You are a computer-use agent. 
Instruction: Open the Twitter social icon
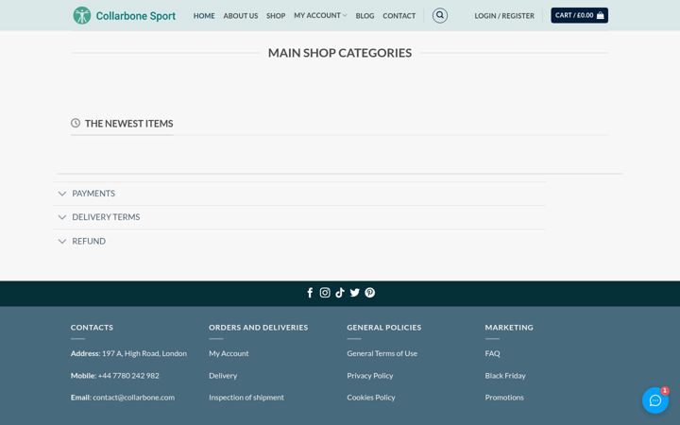click(x=355, y=293)
